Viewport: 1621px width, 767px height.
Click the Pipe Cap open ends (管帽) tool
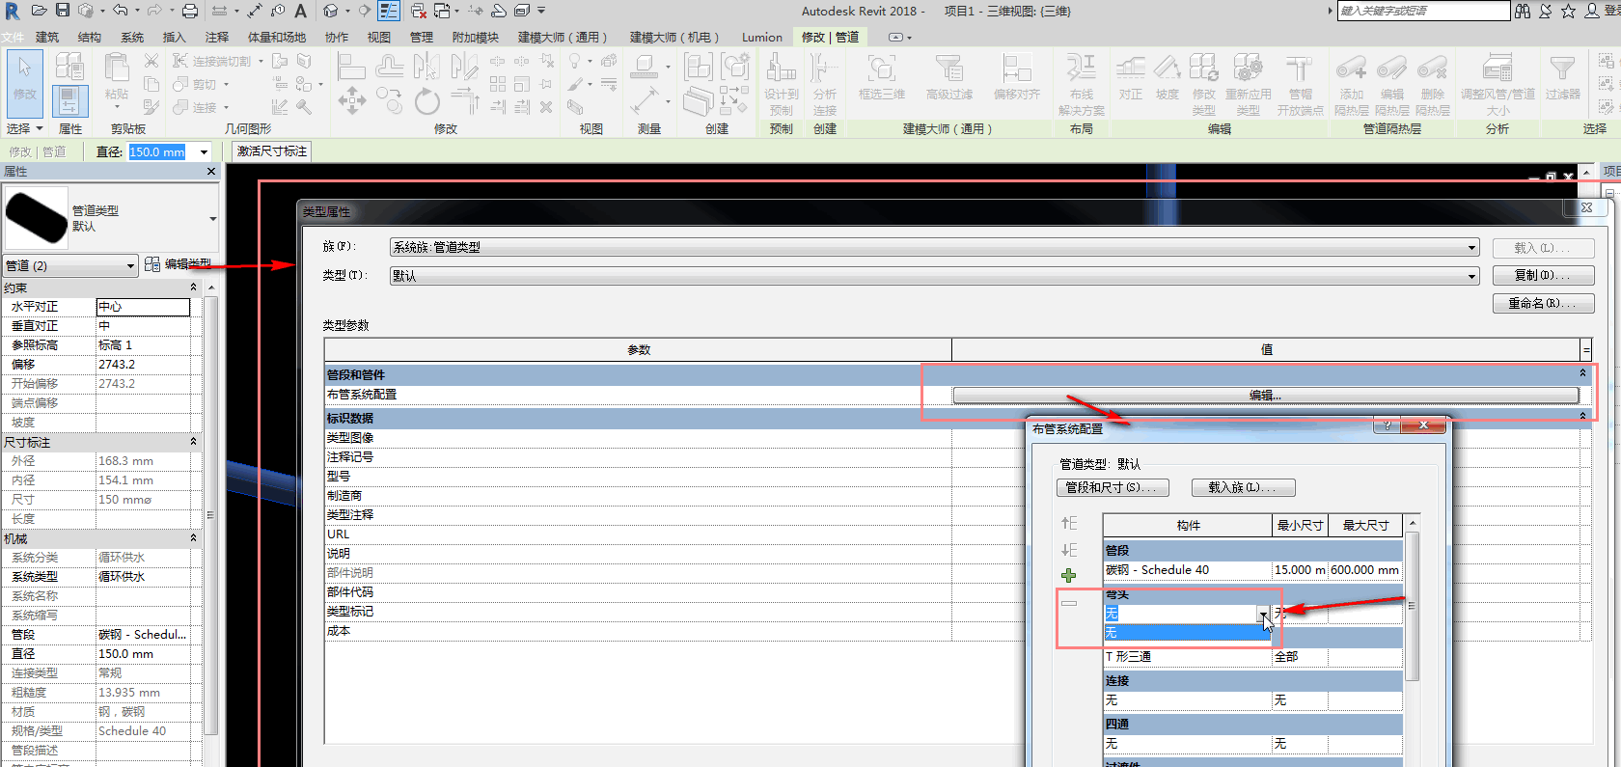(1300, 85)
